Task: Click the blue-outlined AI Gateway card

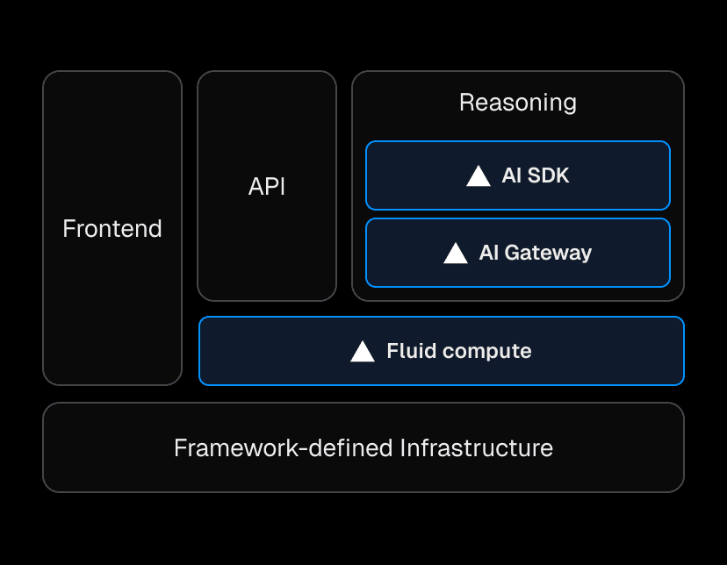Action: click(x=632, y=254)
